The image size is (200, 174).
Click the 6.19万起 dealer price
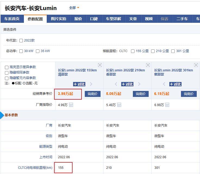(162, 94)
